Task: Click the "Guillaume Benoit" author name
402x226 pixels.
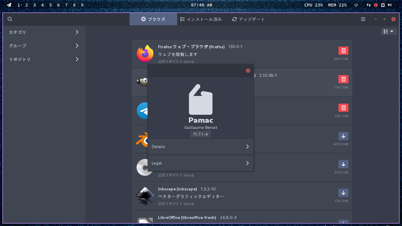Action: coord(201,127)
